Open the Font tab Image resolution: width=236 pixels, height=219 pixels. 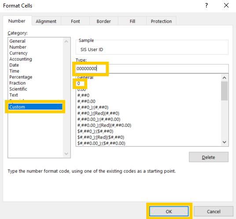(x=75, y=21)
